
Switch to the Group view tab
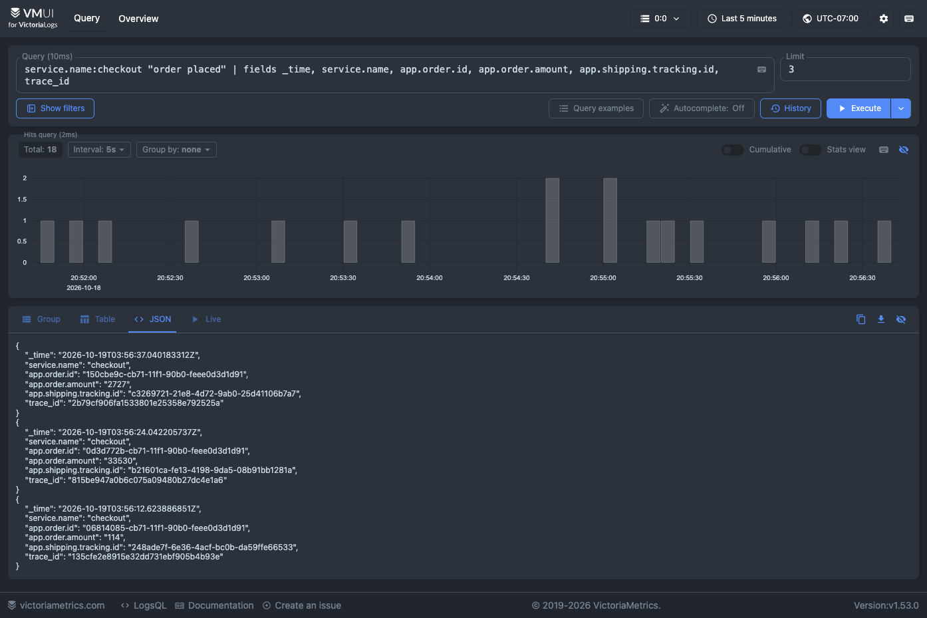point(41,319)
